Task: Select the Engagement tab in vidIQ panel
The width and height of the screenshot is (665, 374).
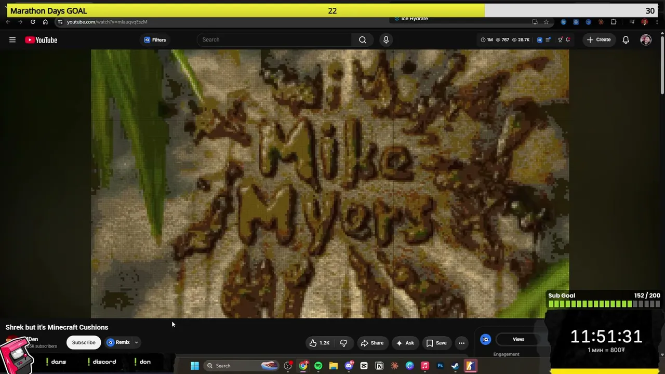Action: coord(506,354)
